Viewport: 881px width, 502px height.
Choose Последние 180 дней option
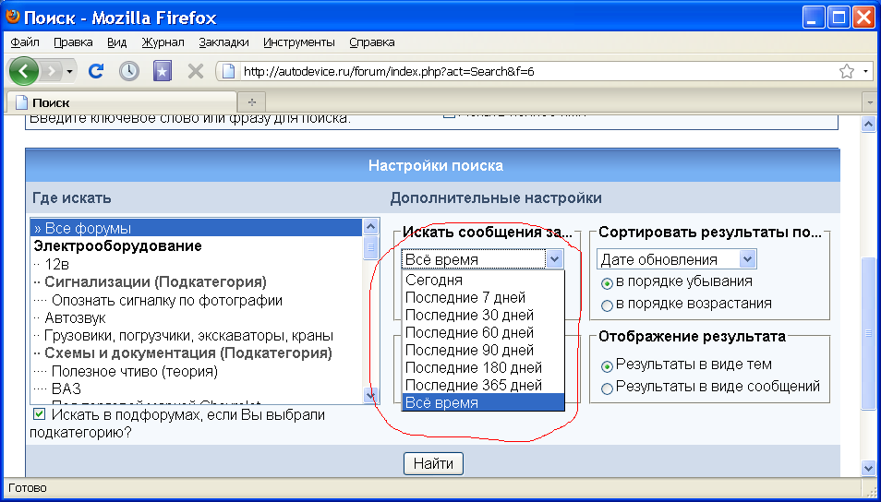point(483,368)
